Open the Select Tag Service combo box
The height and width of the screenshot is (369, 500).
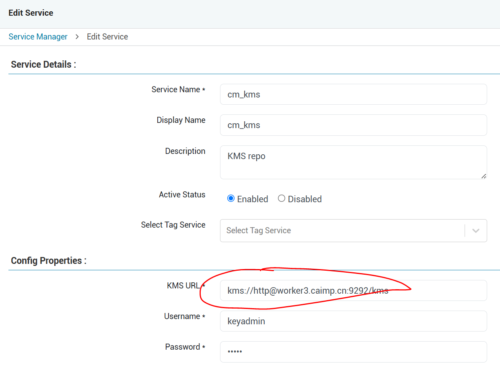(x=342, y=230)
